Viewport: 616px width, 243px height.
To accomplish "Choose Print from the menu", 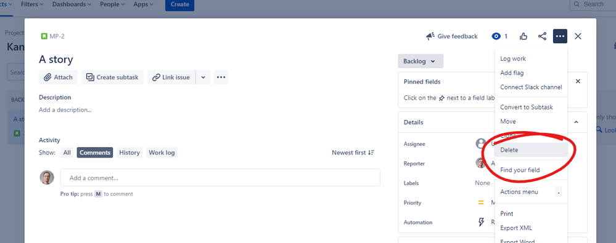I will [531, 213].
